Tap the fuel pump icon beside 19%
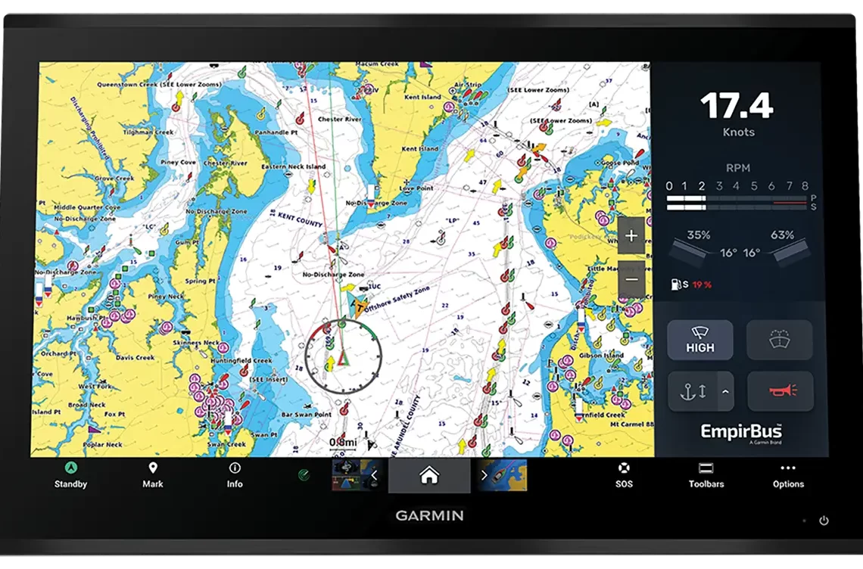The width and height of the screenshot is (863, 569). (x=676, y=284)
